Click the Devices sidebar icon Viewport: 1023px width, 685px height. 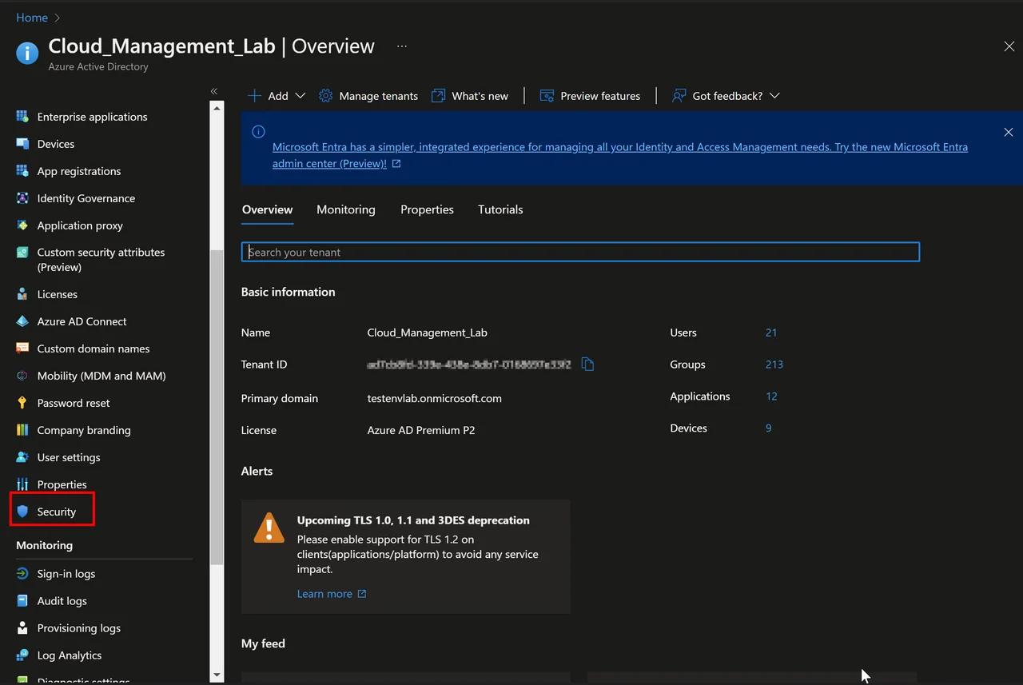(22, 144)
